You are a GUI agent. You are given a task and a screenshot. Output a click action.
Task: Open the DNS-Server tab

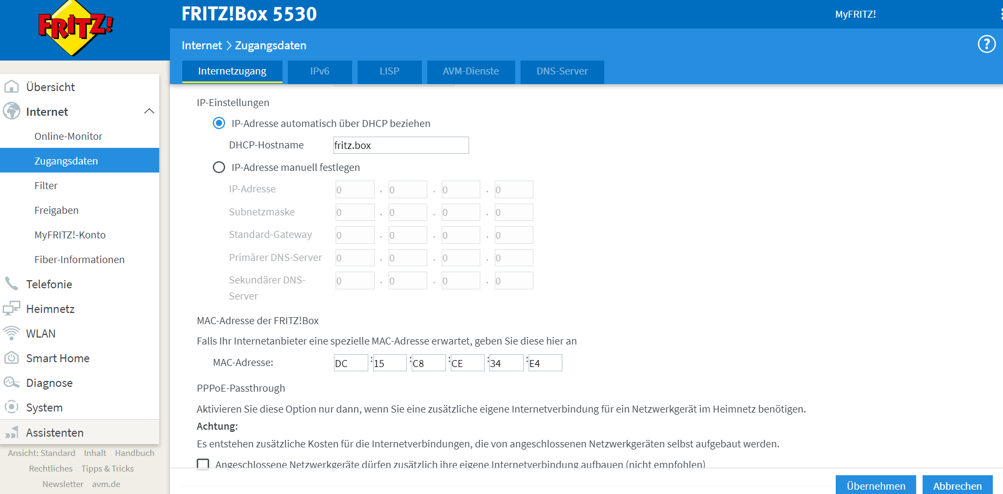[562, 71]
